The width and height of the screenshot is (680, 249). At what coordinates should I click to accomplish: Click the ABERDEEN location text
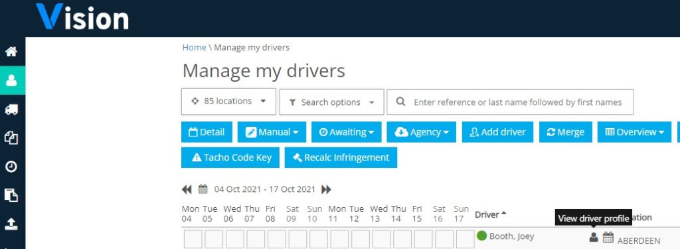[x=639, y=241]
